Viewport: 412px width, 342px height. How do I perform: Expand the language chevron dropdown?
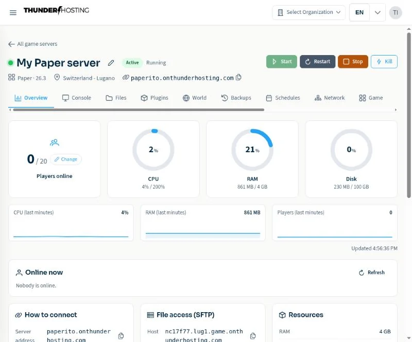pyautogui.click(x=377, y=12)
